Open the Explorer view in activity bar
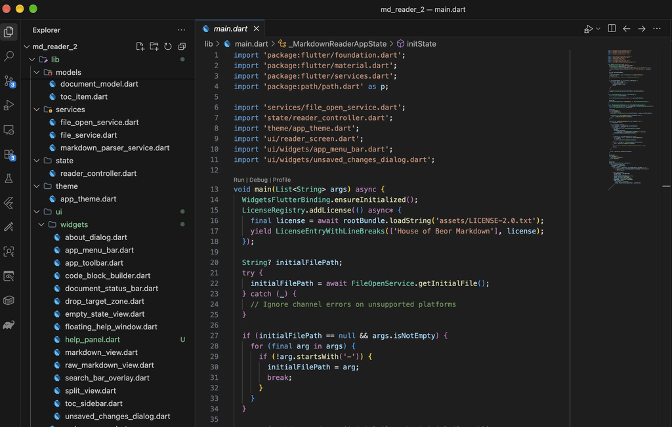Image resolution: width=672 pixels, height=427 pixels. (9, 32)
